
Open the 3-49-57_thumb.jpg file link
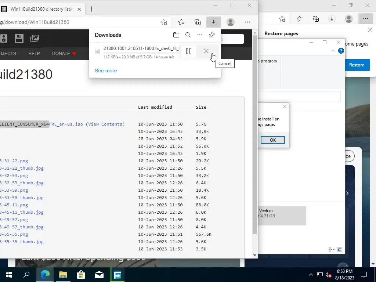[x=22, y=227]
